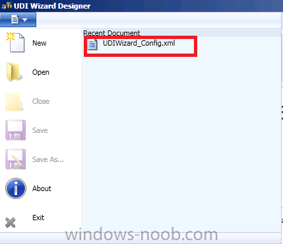
Task: Click the Save As floppy pencil icon
Action: (15, 159)
